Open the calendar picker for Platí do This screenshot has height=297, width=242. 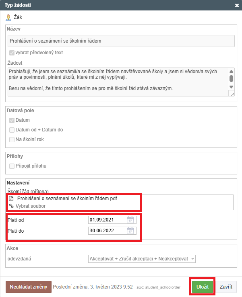point(130,231)
